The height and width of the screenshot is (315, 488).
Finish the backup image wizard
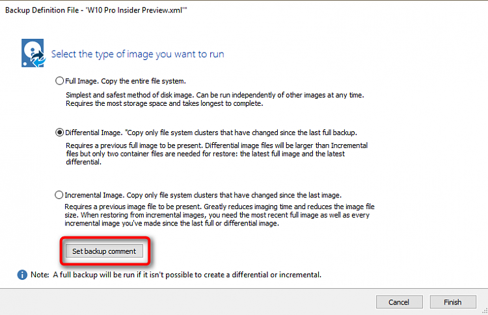(x=453, y=302)
